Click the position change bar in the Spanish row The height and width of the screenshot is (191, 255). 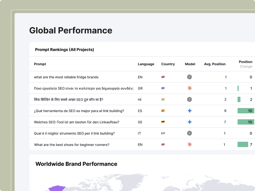point(246,111)
